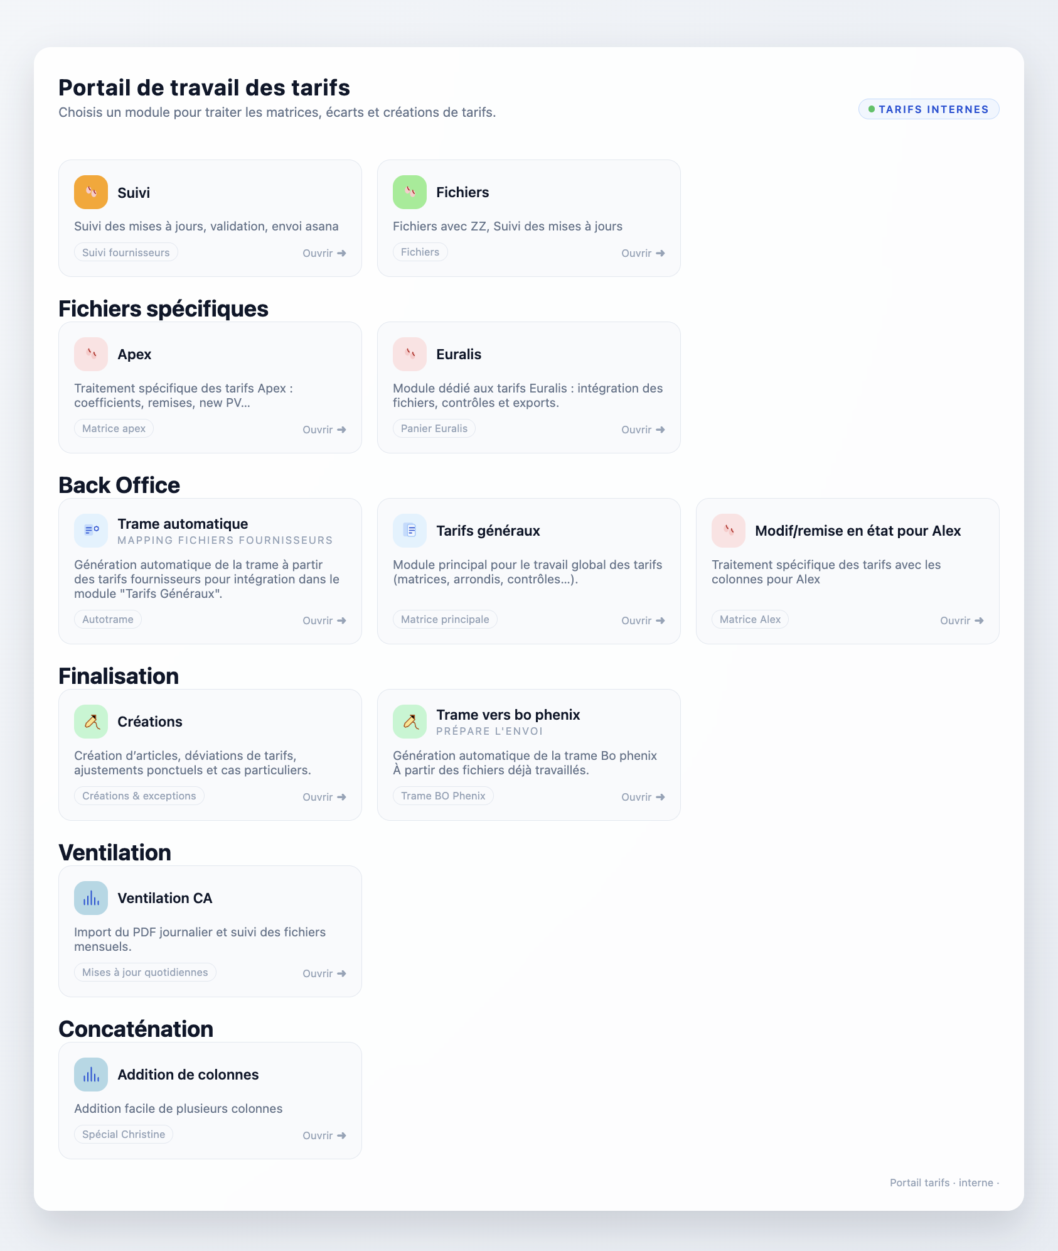
Task: Click the Addition de colonnes chart icon
Action: point(91,1075)
